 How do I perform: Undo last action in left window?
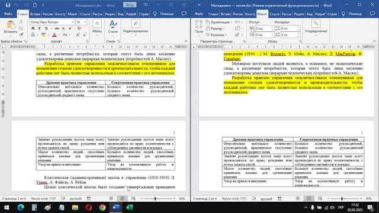17,5
